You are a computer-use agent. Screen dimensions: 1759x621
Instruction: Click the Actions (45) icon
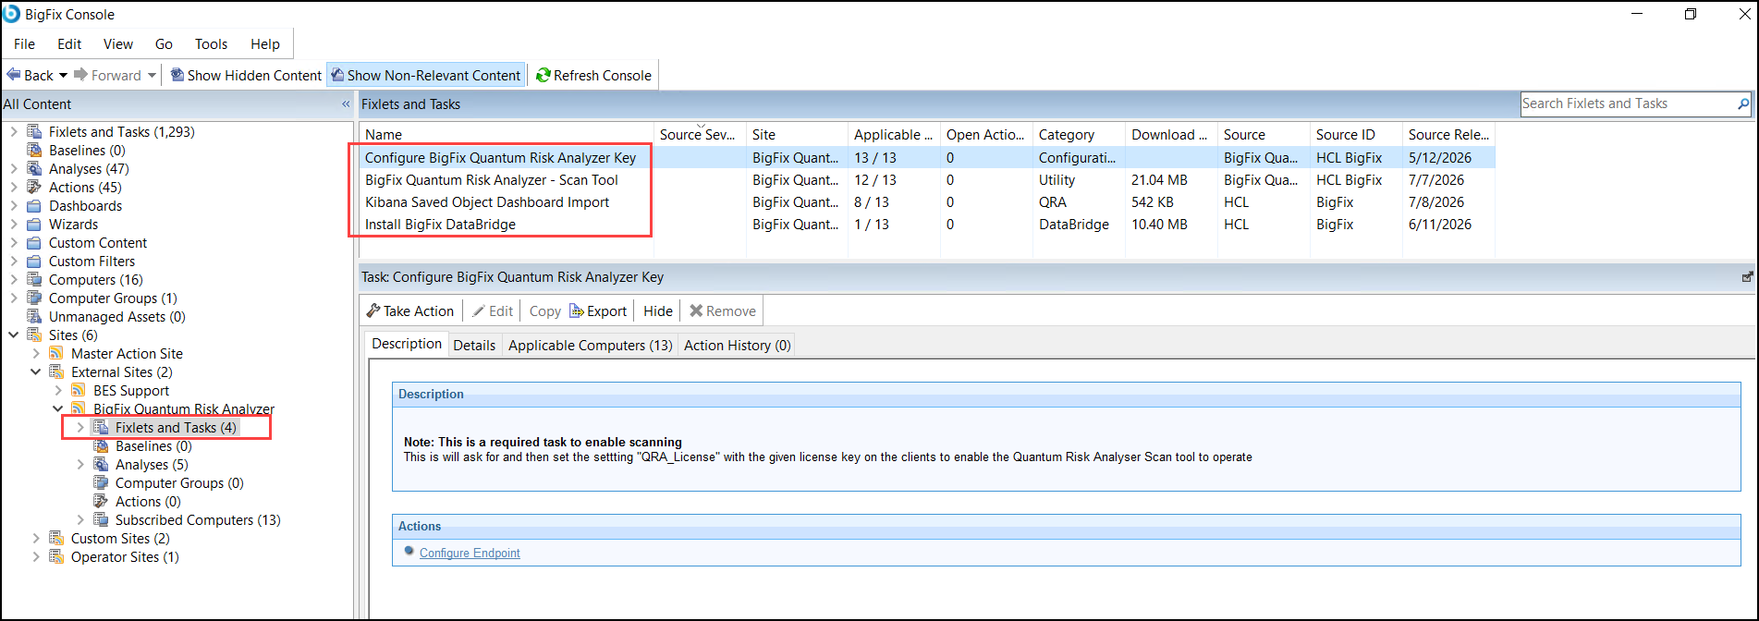[x=34, y=187]
